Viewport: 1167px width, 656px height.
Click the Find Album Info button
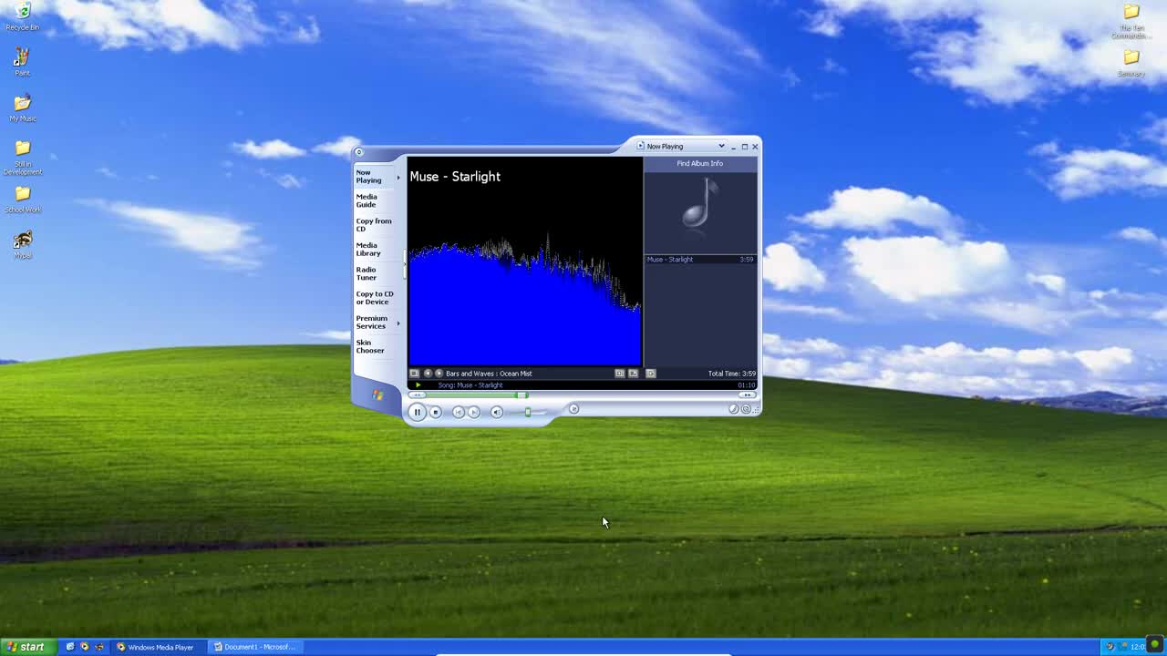tap(699, 163)
